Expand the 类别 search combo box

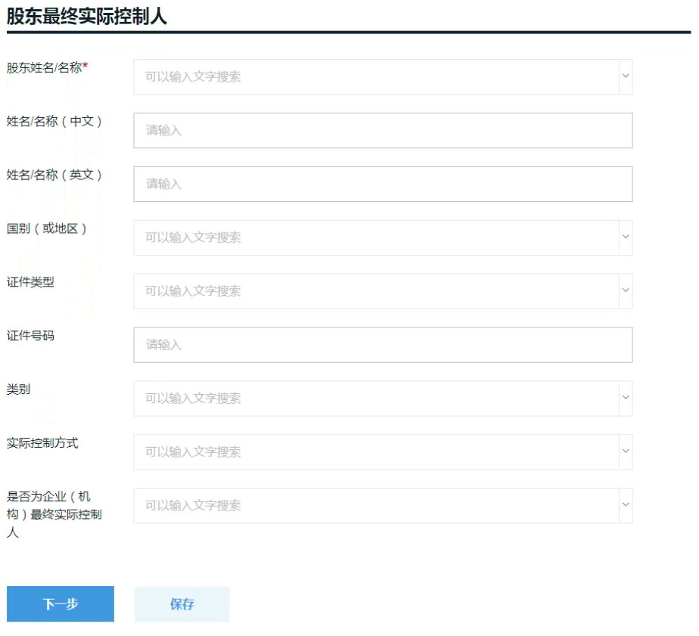tap(383, 398)
